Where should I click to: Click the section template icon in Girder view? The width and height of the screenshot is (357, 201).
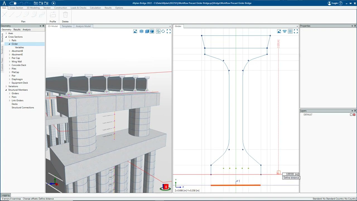click(284, 31)
